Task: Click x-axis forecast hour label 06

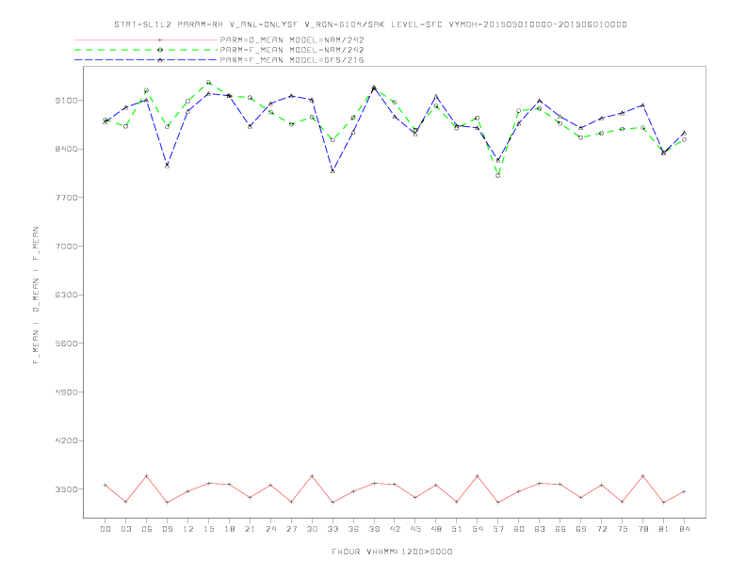Action: coord(147,529)
